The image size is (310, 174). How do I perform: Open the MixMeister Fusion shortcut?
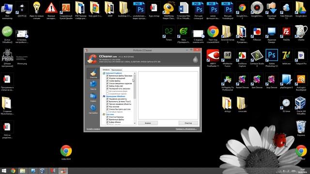click(227, 58)
